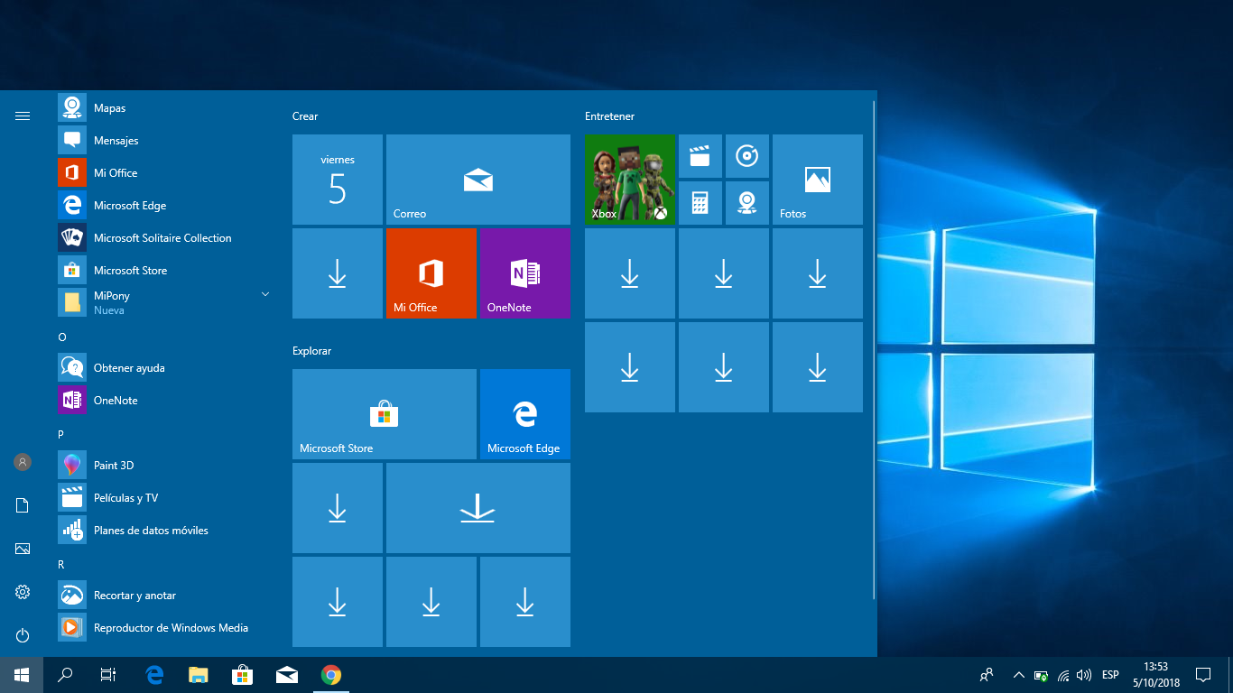Image resolution: width=1233 pixels, height=693 pixels.
Task: Open the Microsoft Edge tile
Action: coord(525,414)
